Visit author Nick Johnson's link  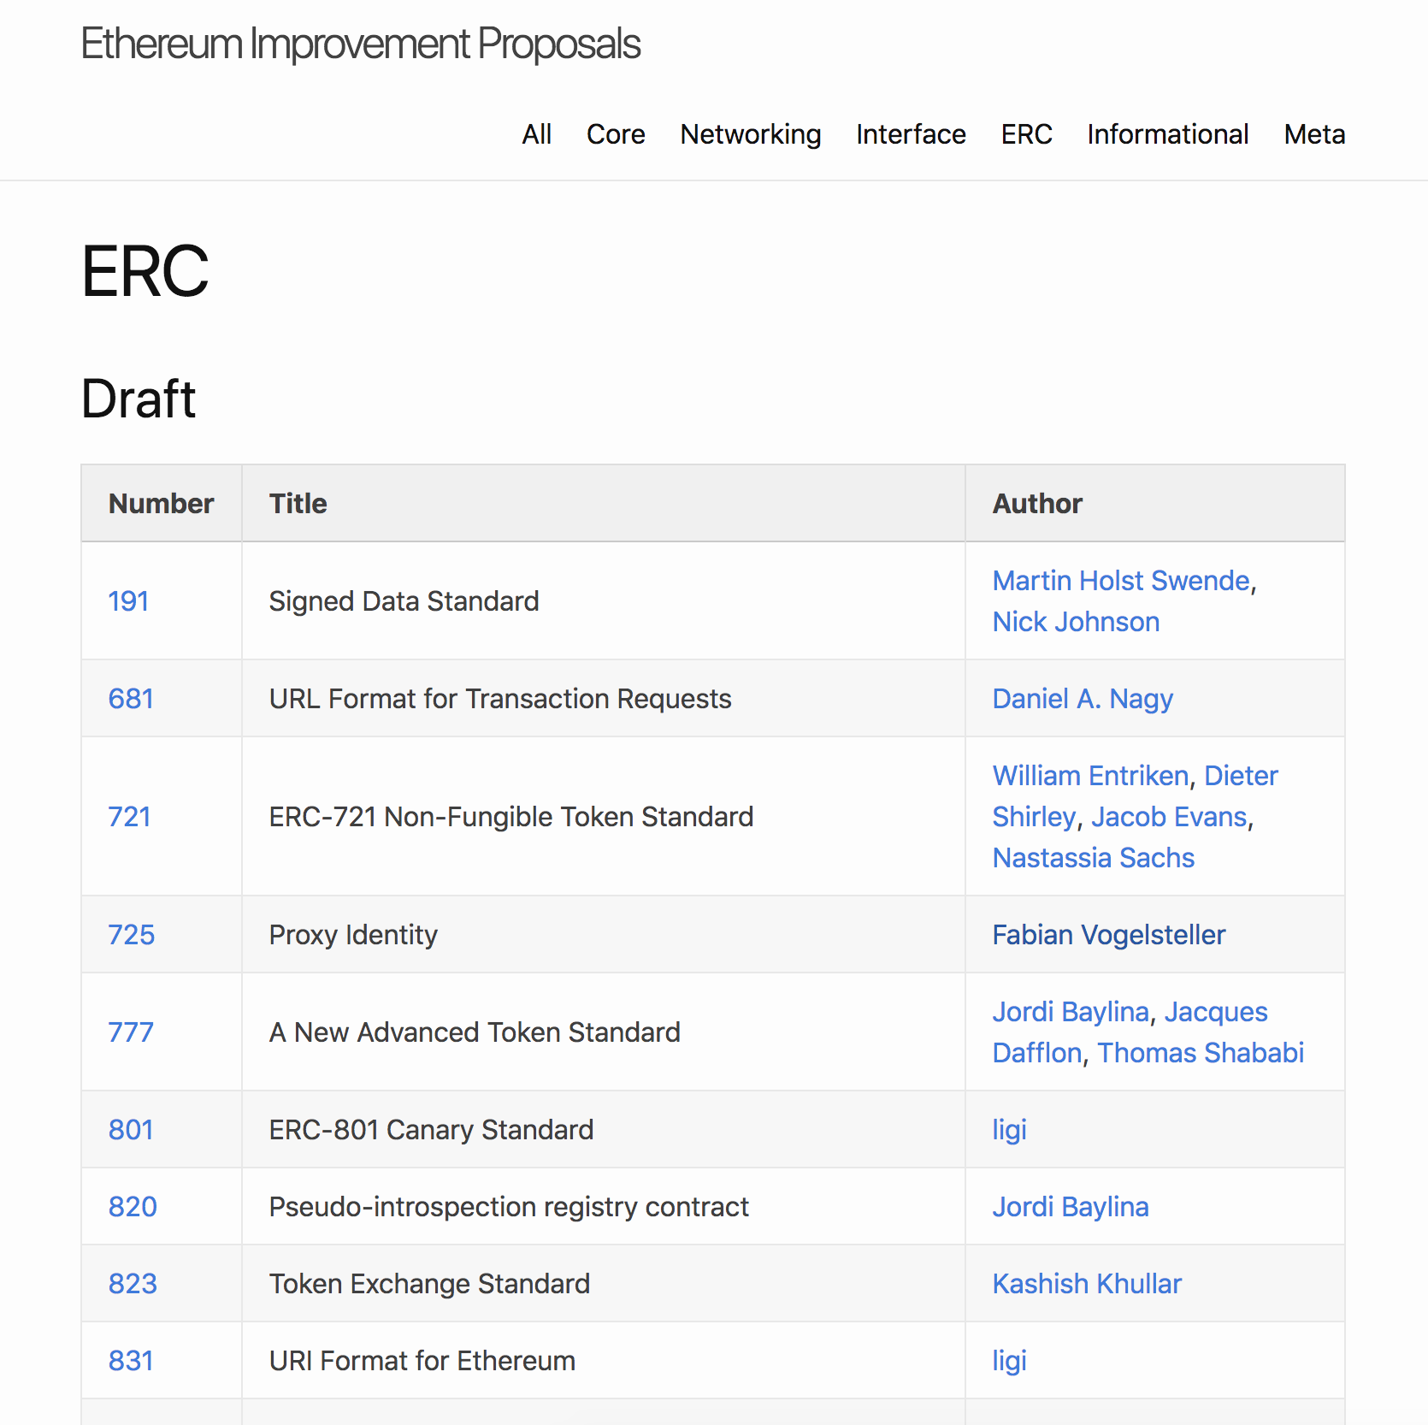tap(1076, 622)
